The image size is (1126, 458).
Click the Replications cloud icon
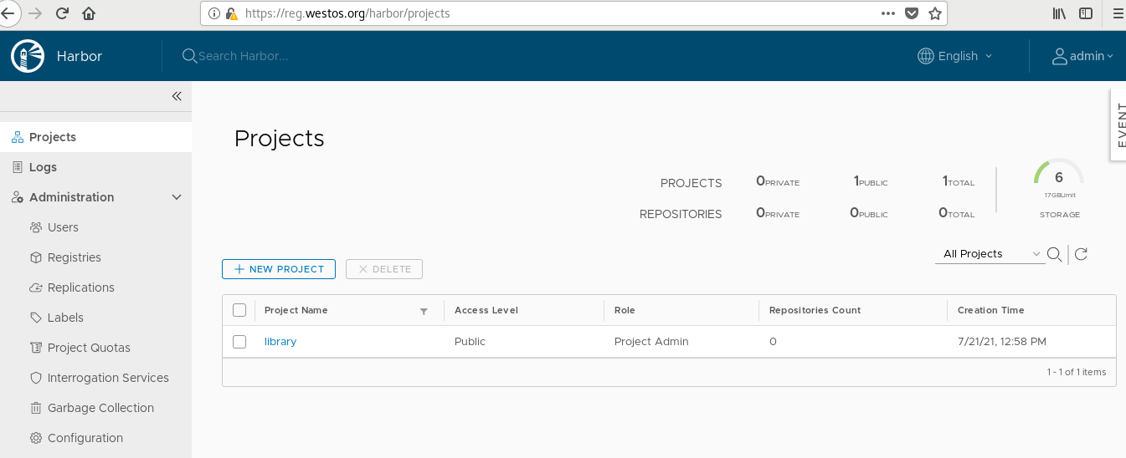pos(36,288)
